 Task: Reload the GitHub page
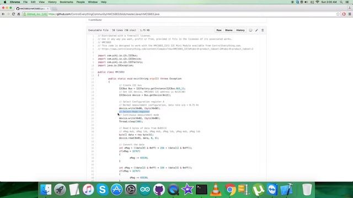(x=13, y=14)
